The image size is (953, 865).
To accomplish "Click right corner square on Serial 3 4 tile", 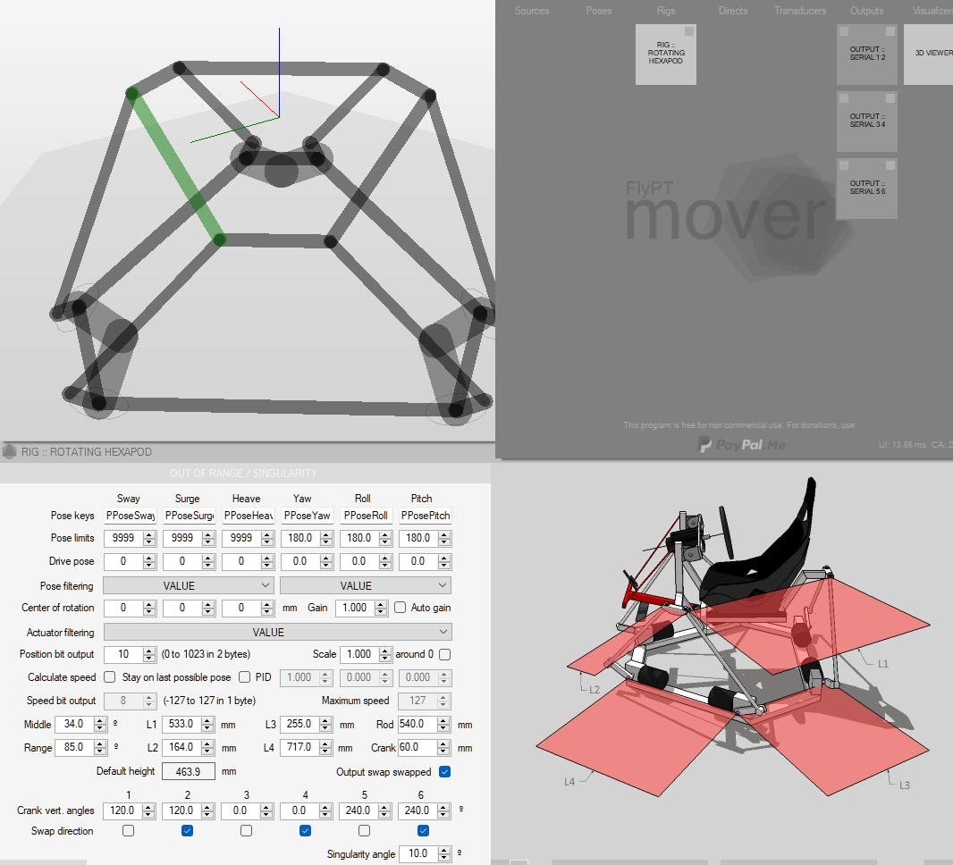I will pyautogui.click(x=890, y=97).
